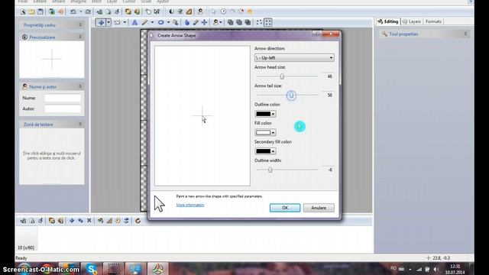Click the Save floppy disk icon
This screenshot has width=489, height=275.
point(40,12)
